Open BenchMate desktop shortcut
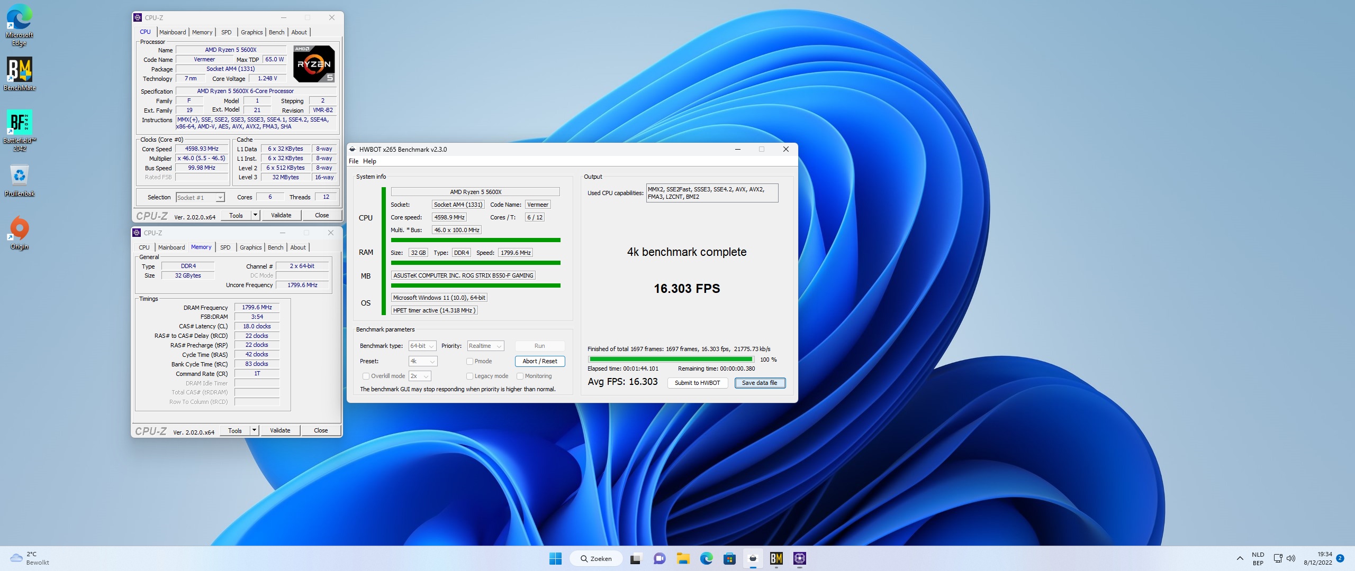The width and height of the screenshot is (1355, 571). pyautogui.click(x=19, y=74)
